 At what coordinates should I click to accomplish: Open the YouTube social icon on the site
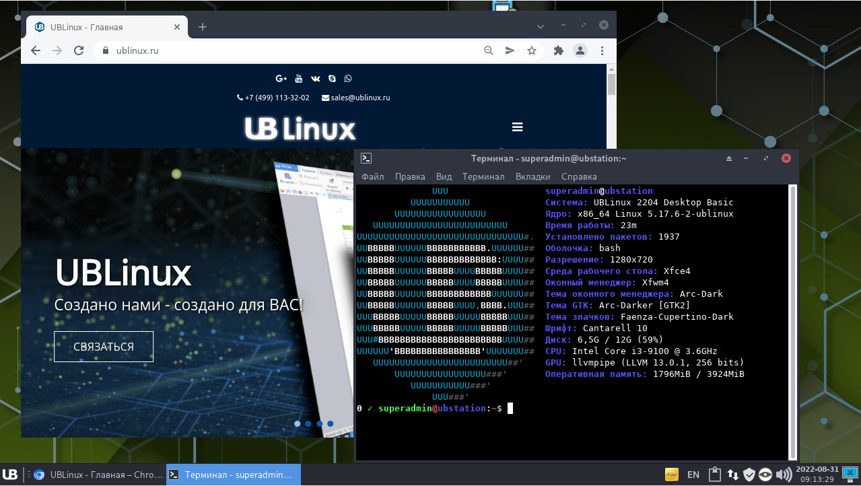pos(299,79)
